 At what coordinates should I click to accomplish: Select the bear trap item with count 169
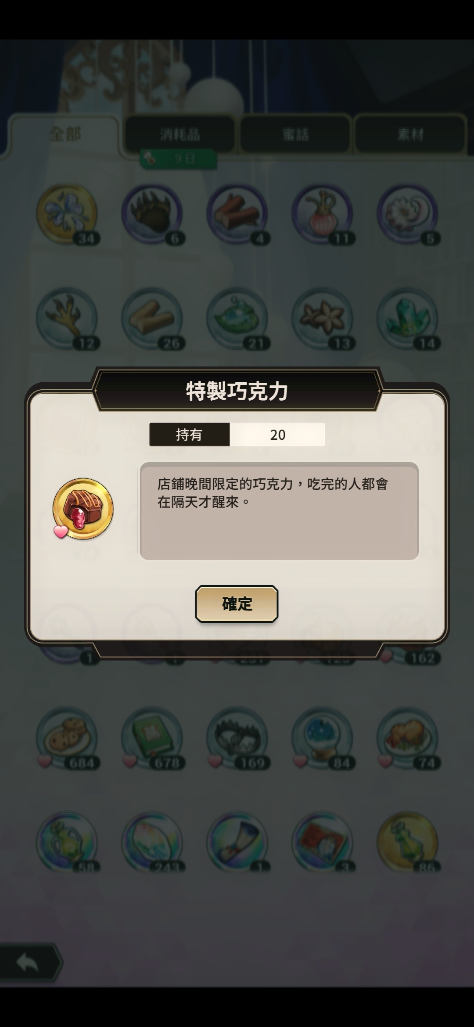pos(237,738)
